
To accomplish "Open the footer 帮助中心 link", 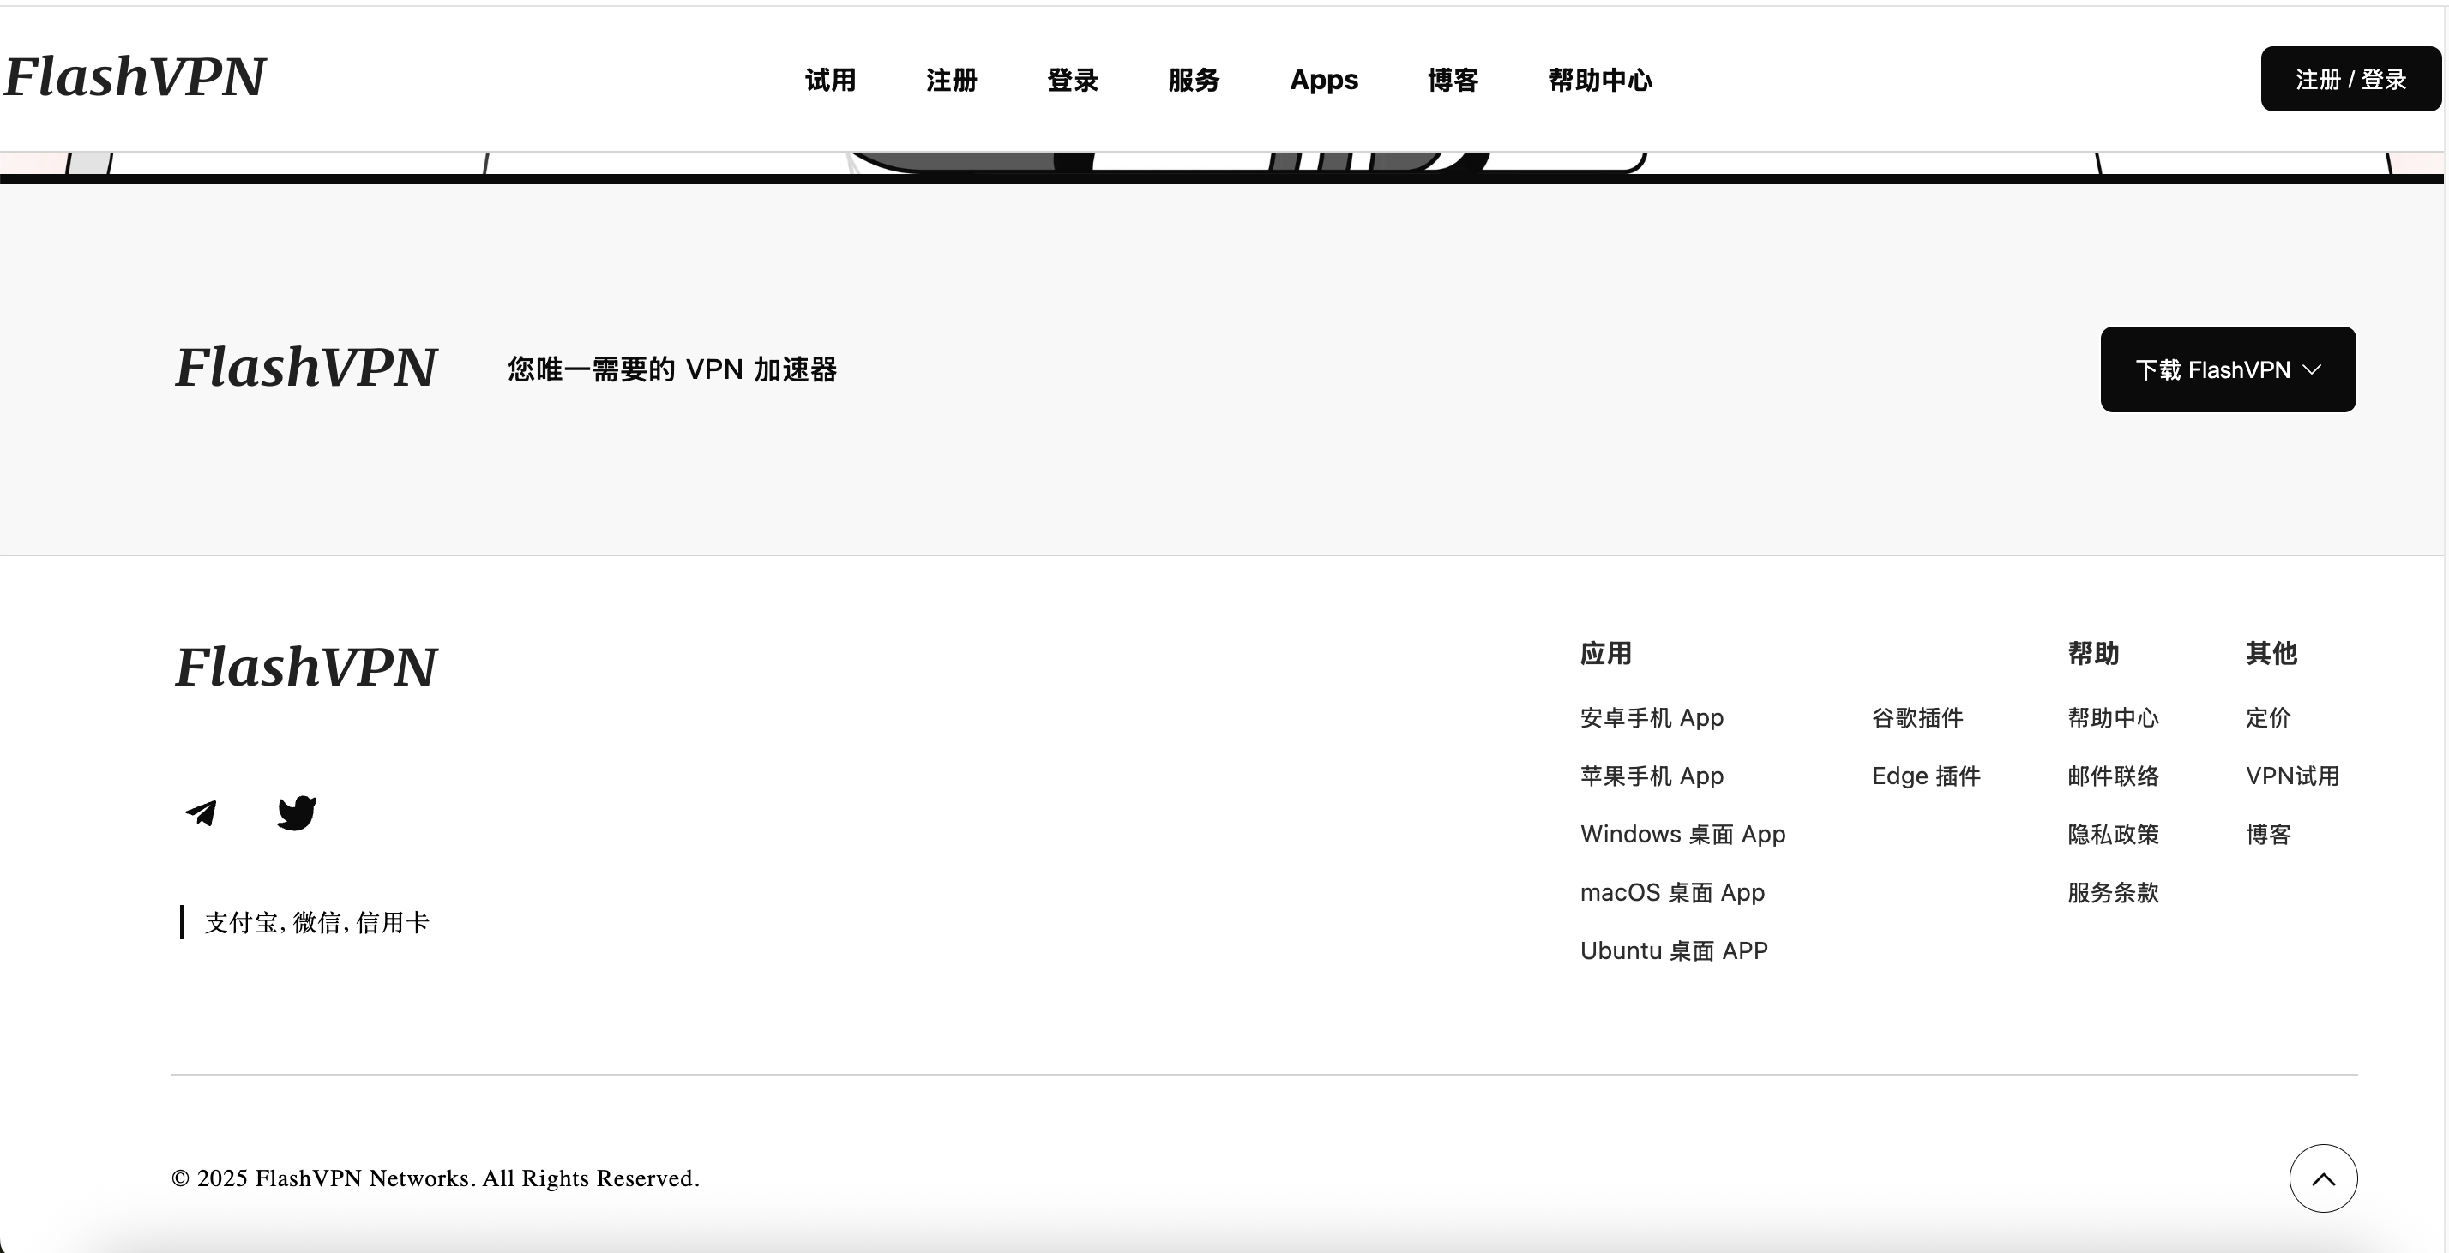I will coord(2114,718).
